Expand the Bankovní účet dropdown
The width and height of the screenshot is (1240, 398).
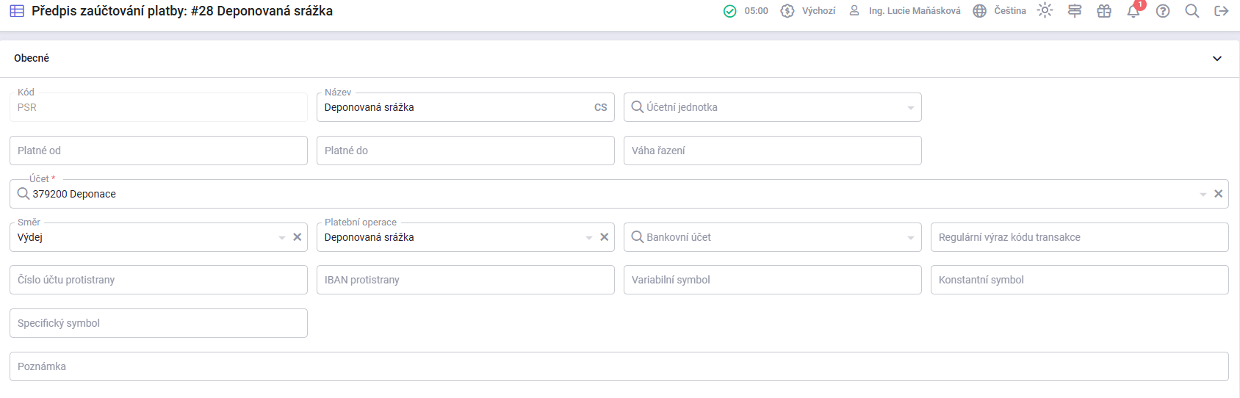point(910,238)
